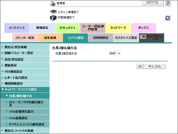
Task: Click the 管理者 label
Action: (61, 3)
